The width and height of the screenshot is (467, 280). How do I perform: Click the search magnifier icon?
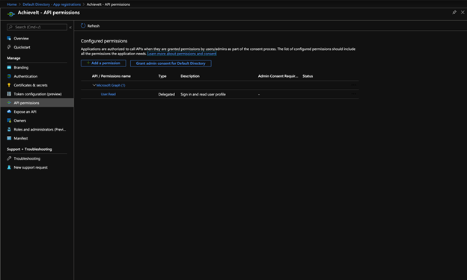(10, 27)
